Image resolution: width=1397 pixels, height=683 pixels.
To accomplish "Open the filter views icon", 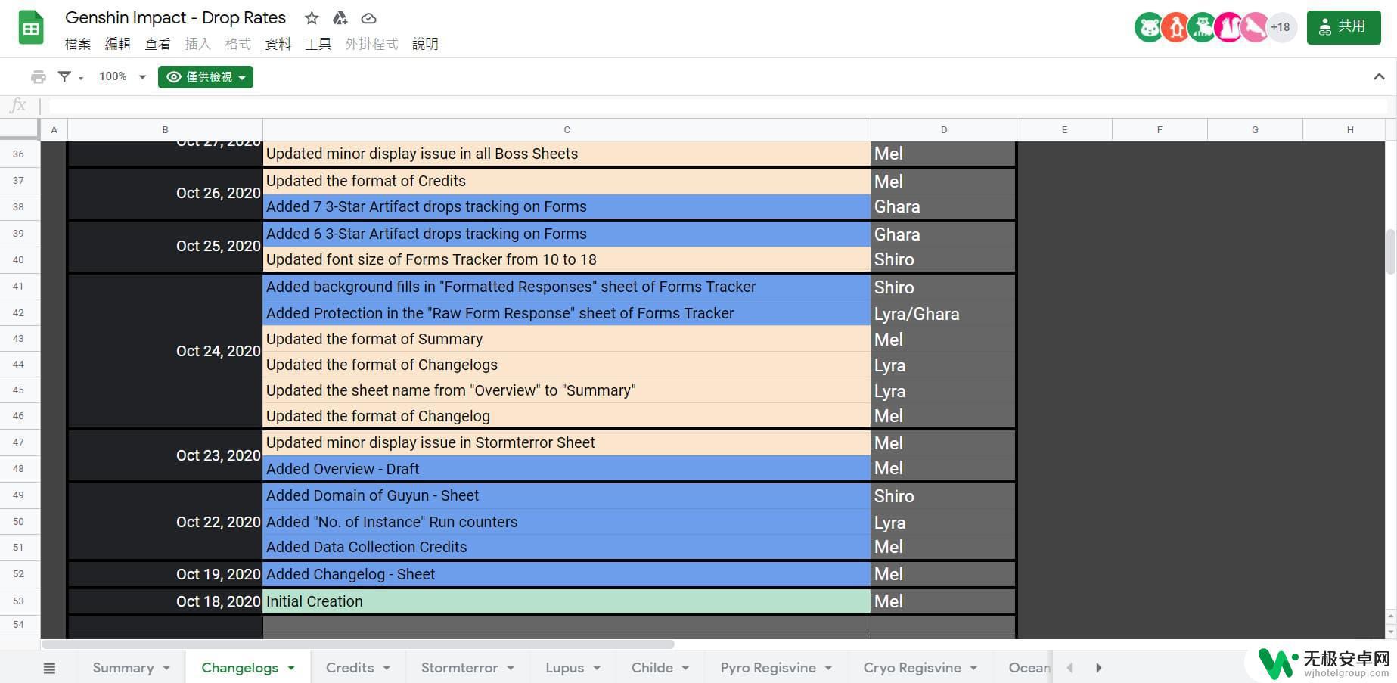I will (65, 76).
